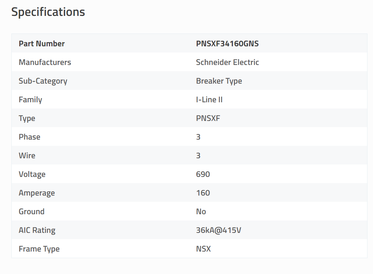The height and width of the screenshot is (274, 373).
Task: Select the Part Number label cell
Action: pos(42,44)
